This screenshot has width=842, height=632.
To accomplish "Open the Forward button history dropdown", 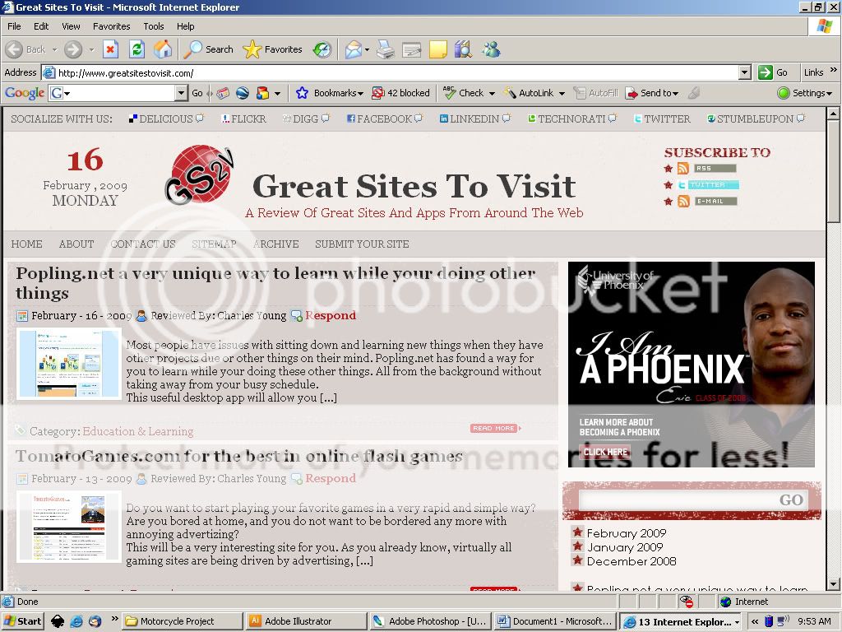I will pos(91,50).
